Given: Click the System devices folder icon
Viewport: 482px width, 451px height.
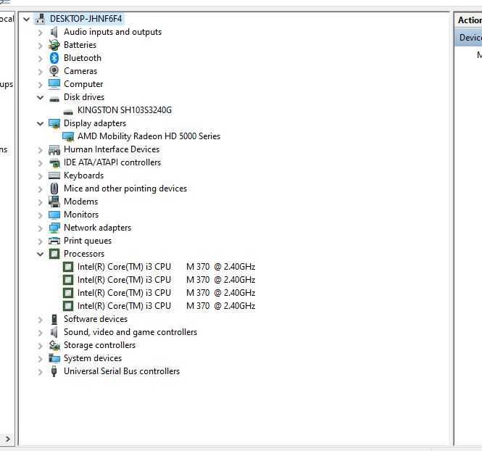Looking at the screenshot, I should click(x=54, y=358).
